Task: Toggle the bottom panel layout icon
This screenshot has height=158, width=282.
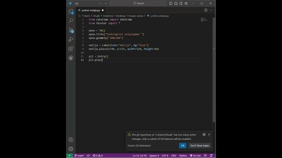Action: pyautogui.click(x=176, y=4)
